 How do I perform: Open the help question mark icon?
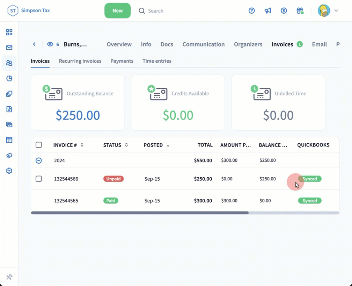point(252,10)
